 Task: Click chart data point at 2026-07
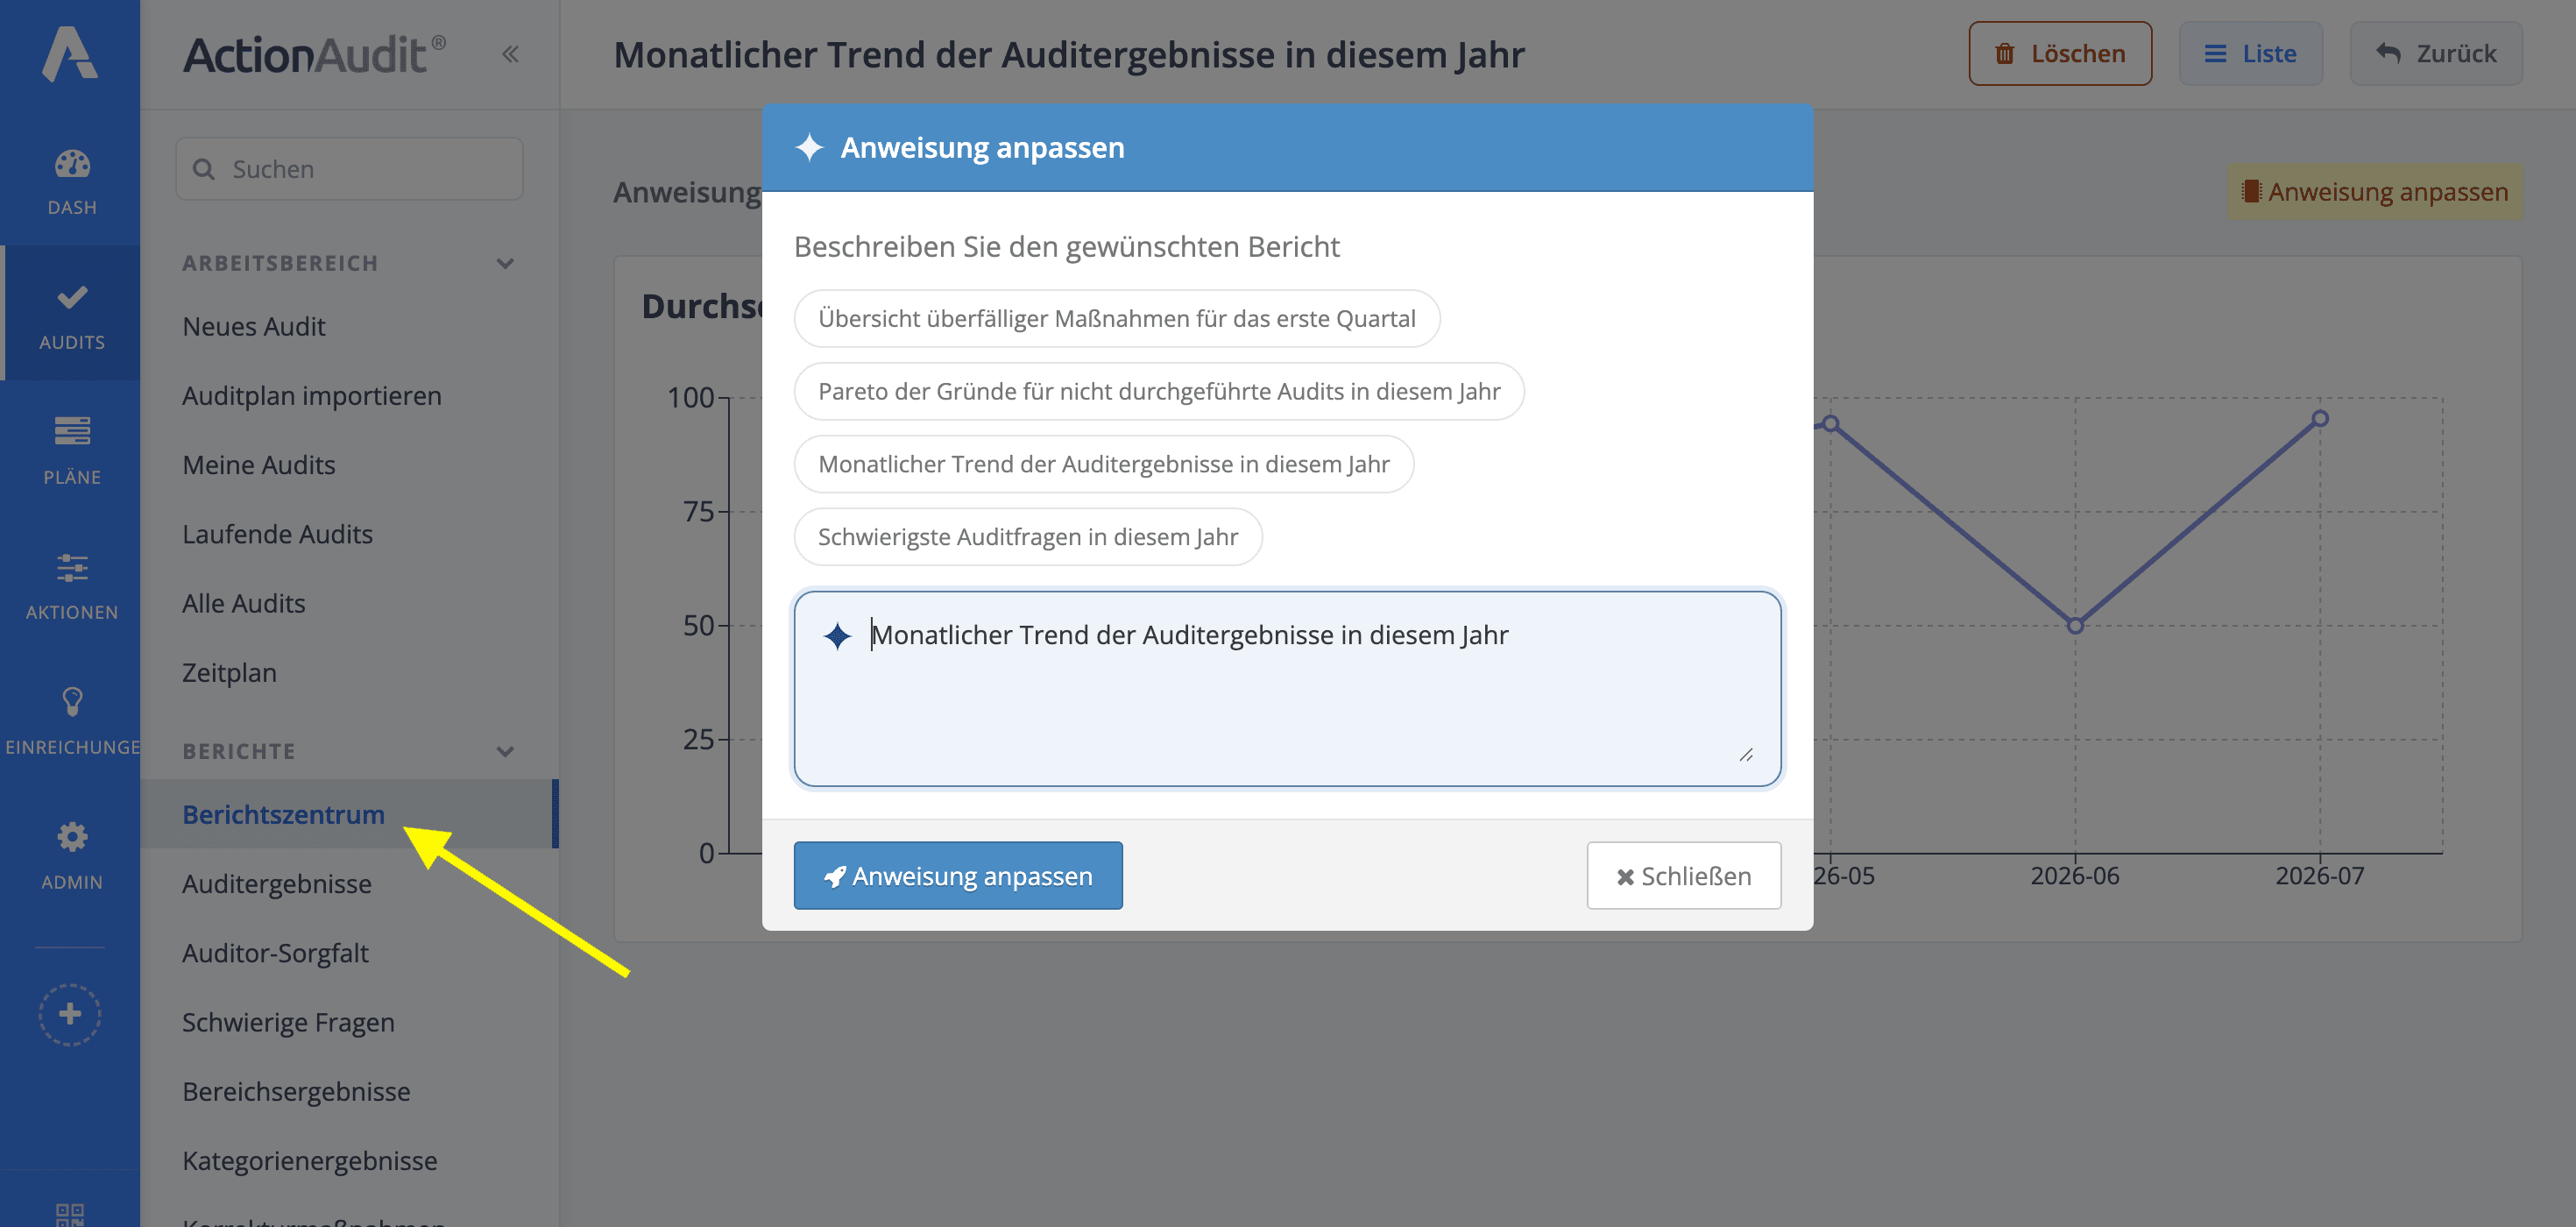click(x=2320, y=419)
